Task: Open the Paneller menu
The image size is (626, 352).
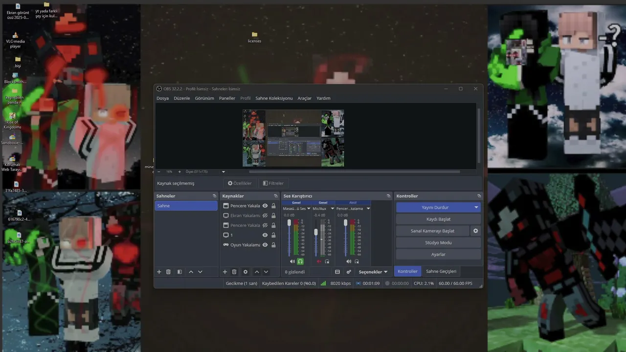Action: point(227,98)
